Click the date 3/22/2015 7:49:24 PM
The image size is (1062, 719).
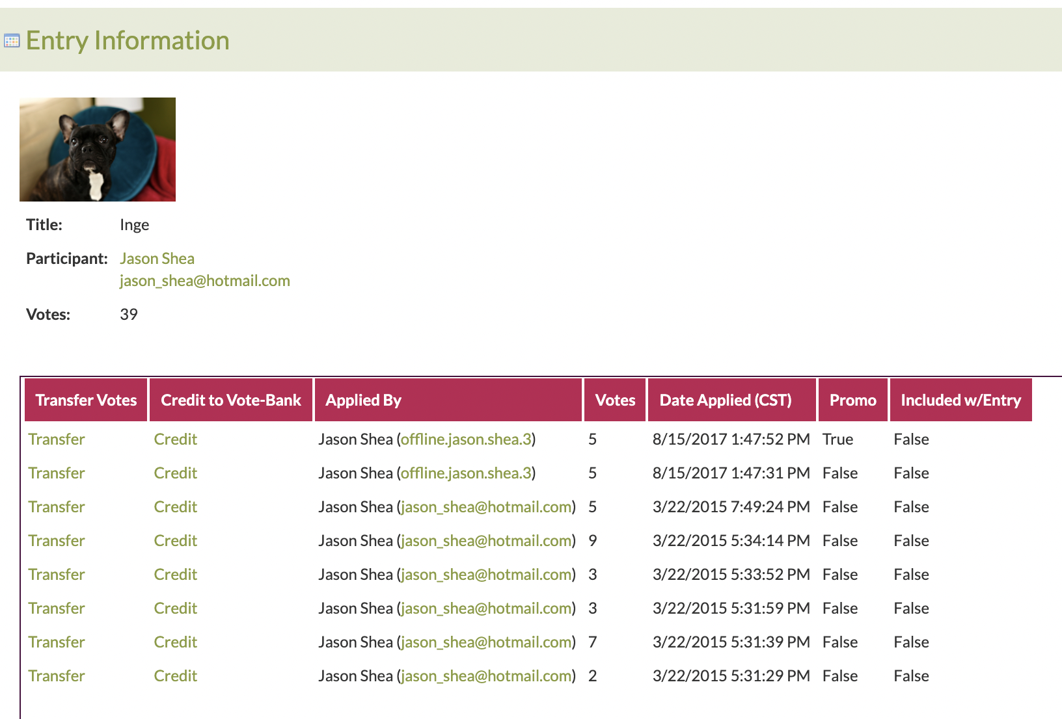[731, 507]
